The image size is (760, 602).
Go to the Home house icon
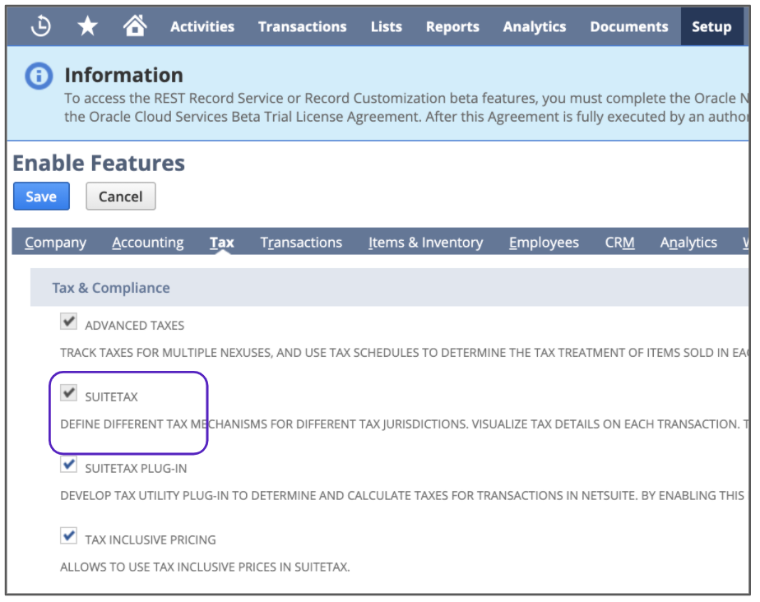(134, 26)
